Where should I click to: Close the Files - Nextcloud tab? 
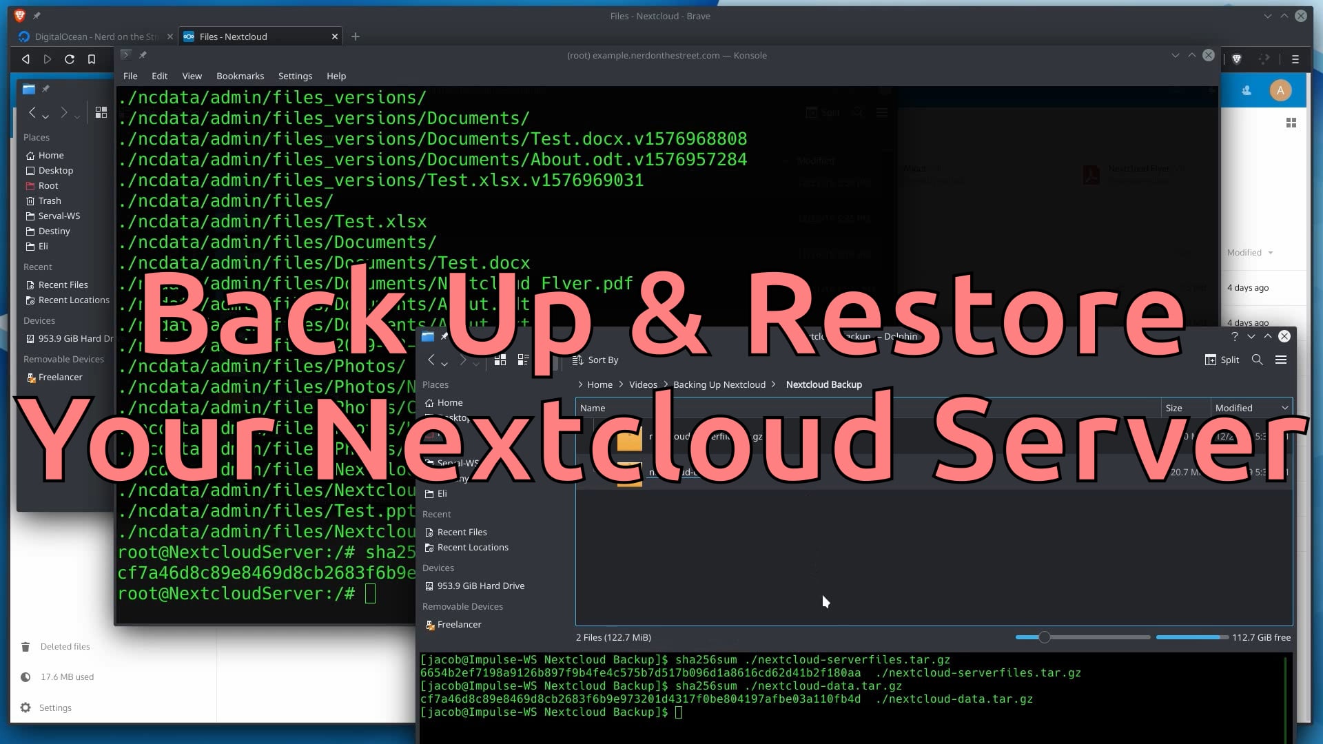click(x=335, y=37)
